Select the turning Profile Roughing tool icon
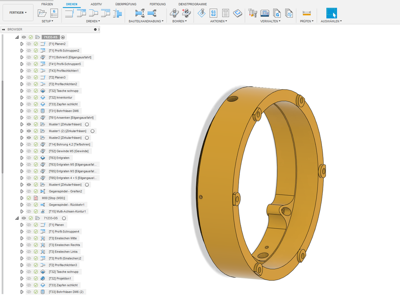Screen dimensions: 400x296 (81, 13)
